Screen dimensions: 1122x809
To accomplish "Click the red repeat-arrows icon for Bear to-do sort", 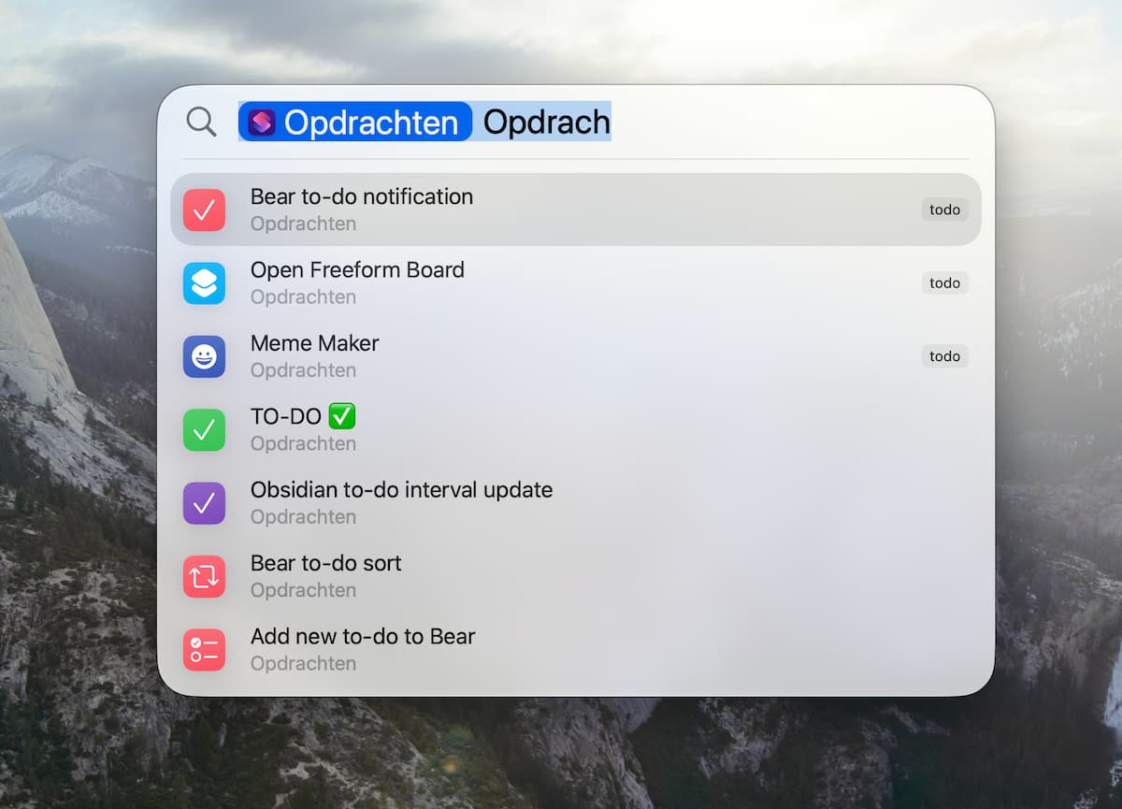I will (x=204, y=576).
